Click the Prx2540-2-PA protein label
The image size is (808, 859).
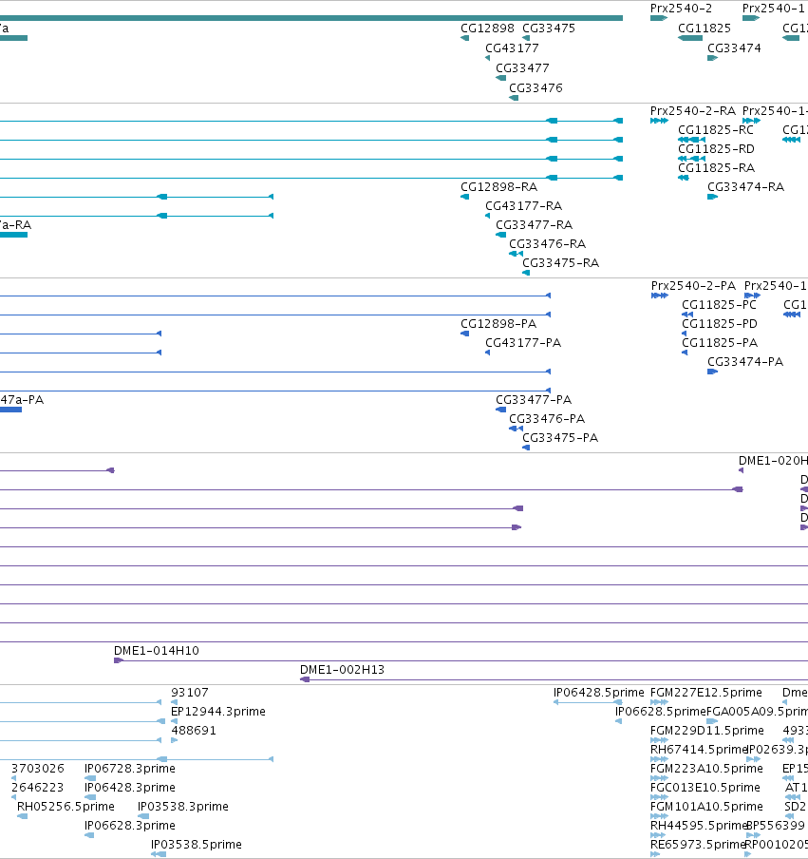693,285
